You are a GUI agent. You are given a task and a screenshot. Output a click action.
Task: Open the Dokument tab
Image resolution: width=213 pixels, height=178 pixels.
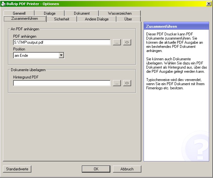tap(82, 13)
